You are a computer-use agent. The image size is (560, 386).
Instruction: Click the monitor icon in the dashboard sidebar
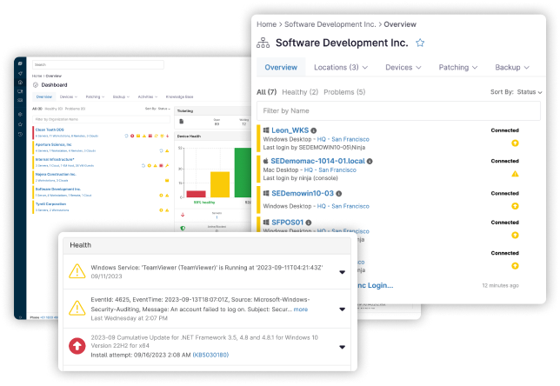coord(20,91)
